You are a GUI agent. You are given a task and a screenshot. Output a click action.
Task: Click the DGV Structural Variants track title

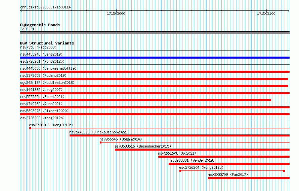tap(47, 43)
